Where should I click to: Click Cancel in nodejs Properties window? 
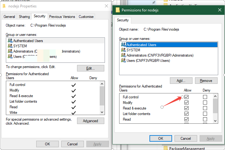click(72, 144)
